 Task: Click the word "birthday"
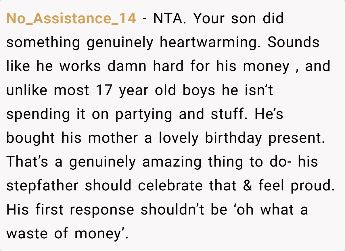coord(233,138)
